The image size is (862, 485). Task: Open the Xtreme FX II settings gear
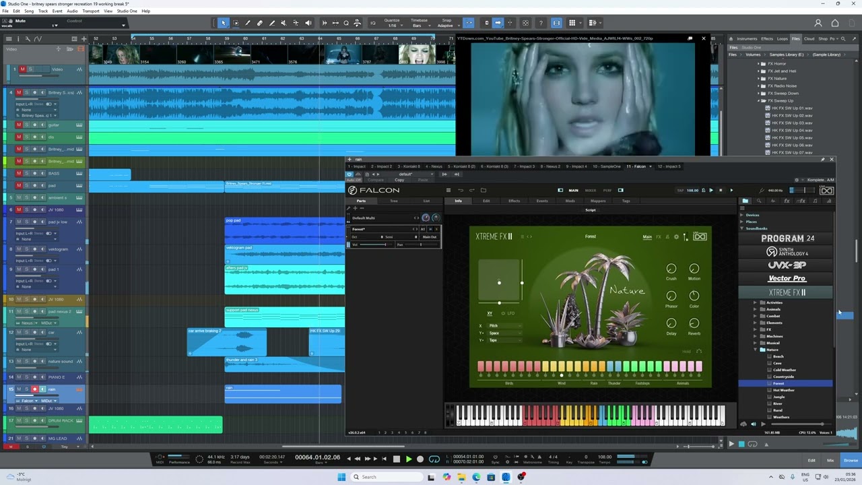point(677,237)
